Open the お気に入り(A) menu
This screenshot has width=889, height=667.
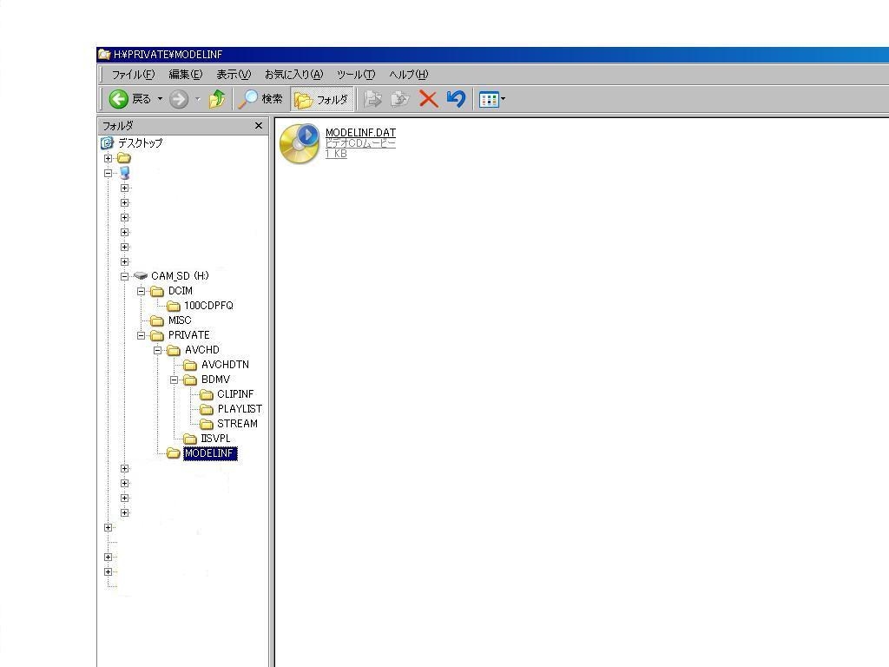[x=293, y=75]
